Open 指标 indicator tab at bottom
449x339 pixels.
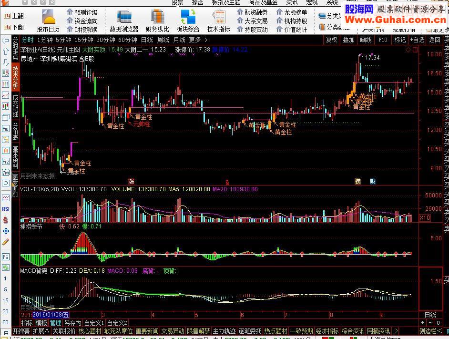coord(27,323)
